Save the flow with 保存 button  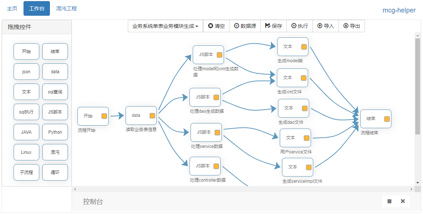(x=274, y=26)
